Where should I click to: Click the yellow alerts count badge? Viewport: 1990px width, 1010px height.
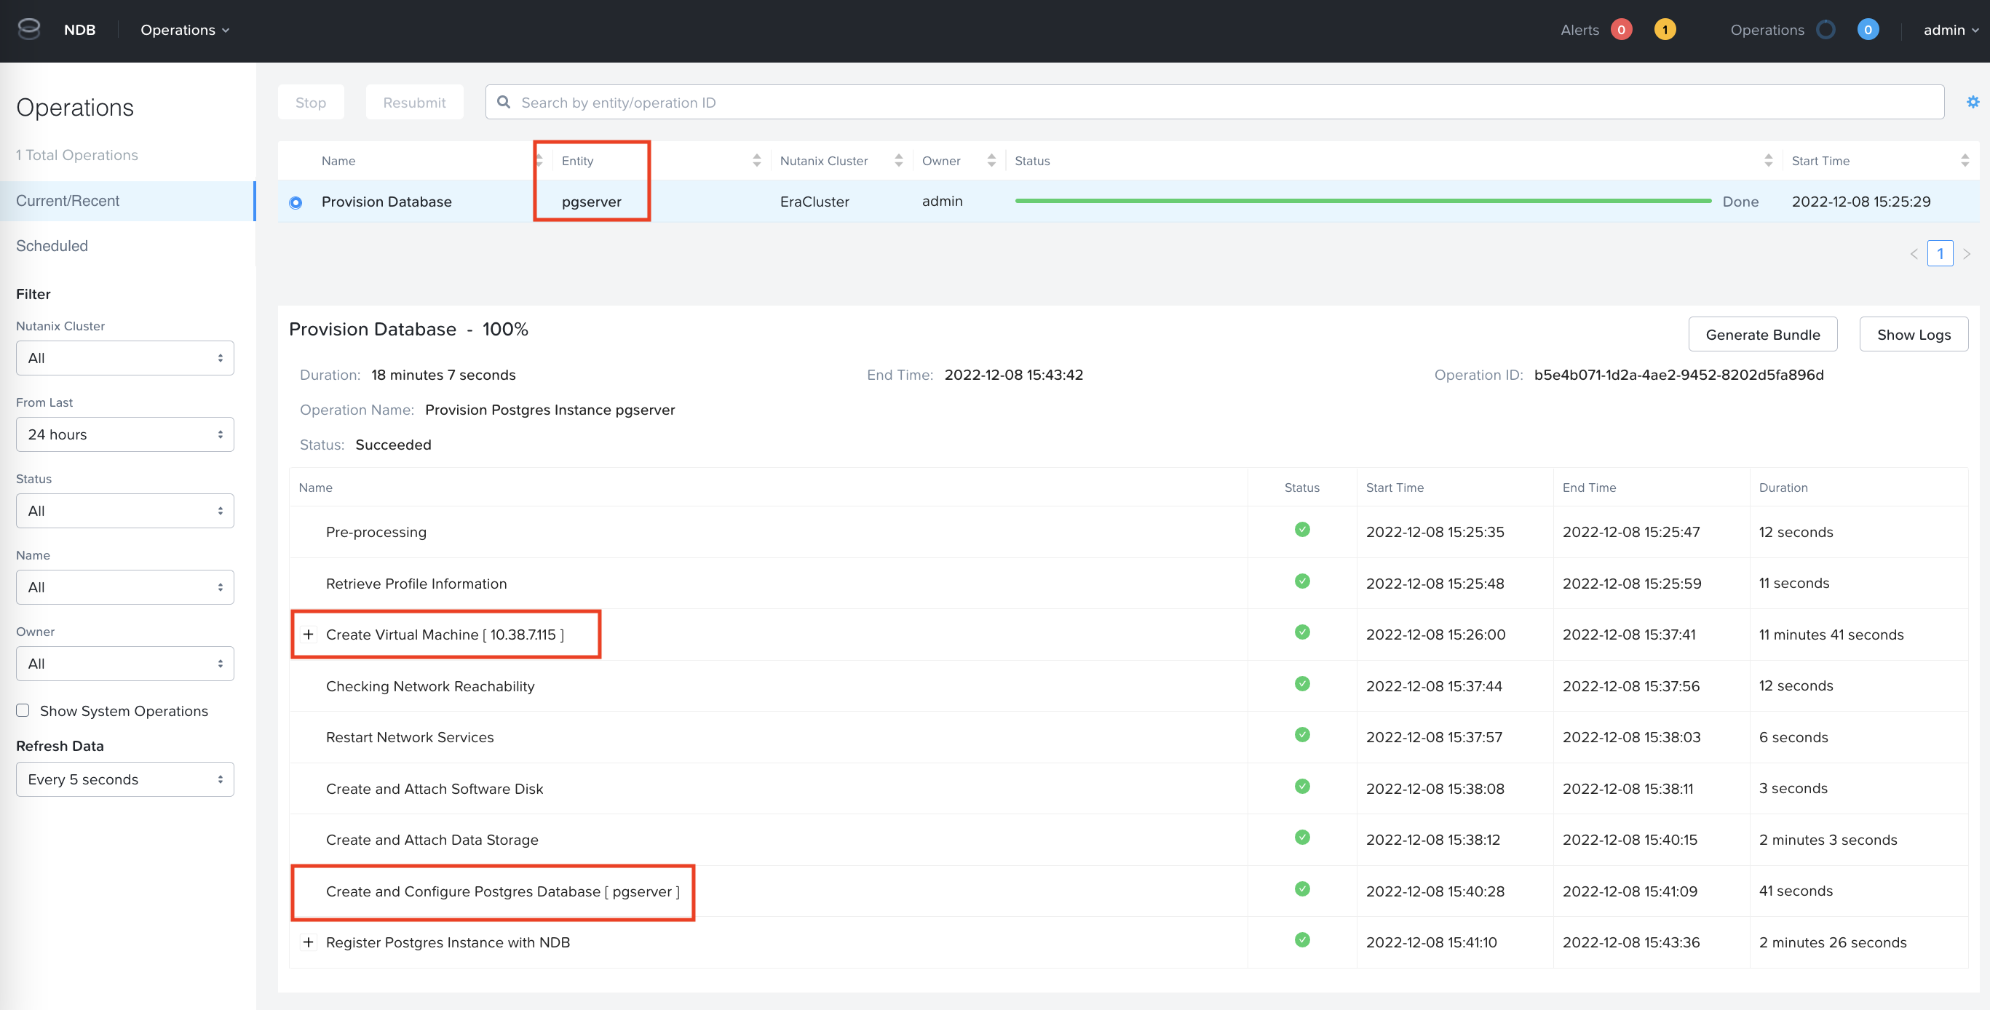(x=1664, y=30)
